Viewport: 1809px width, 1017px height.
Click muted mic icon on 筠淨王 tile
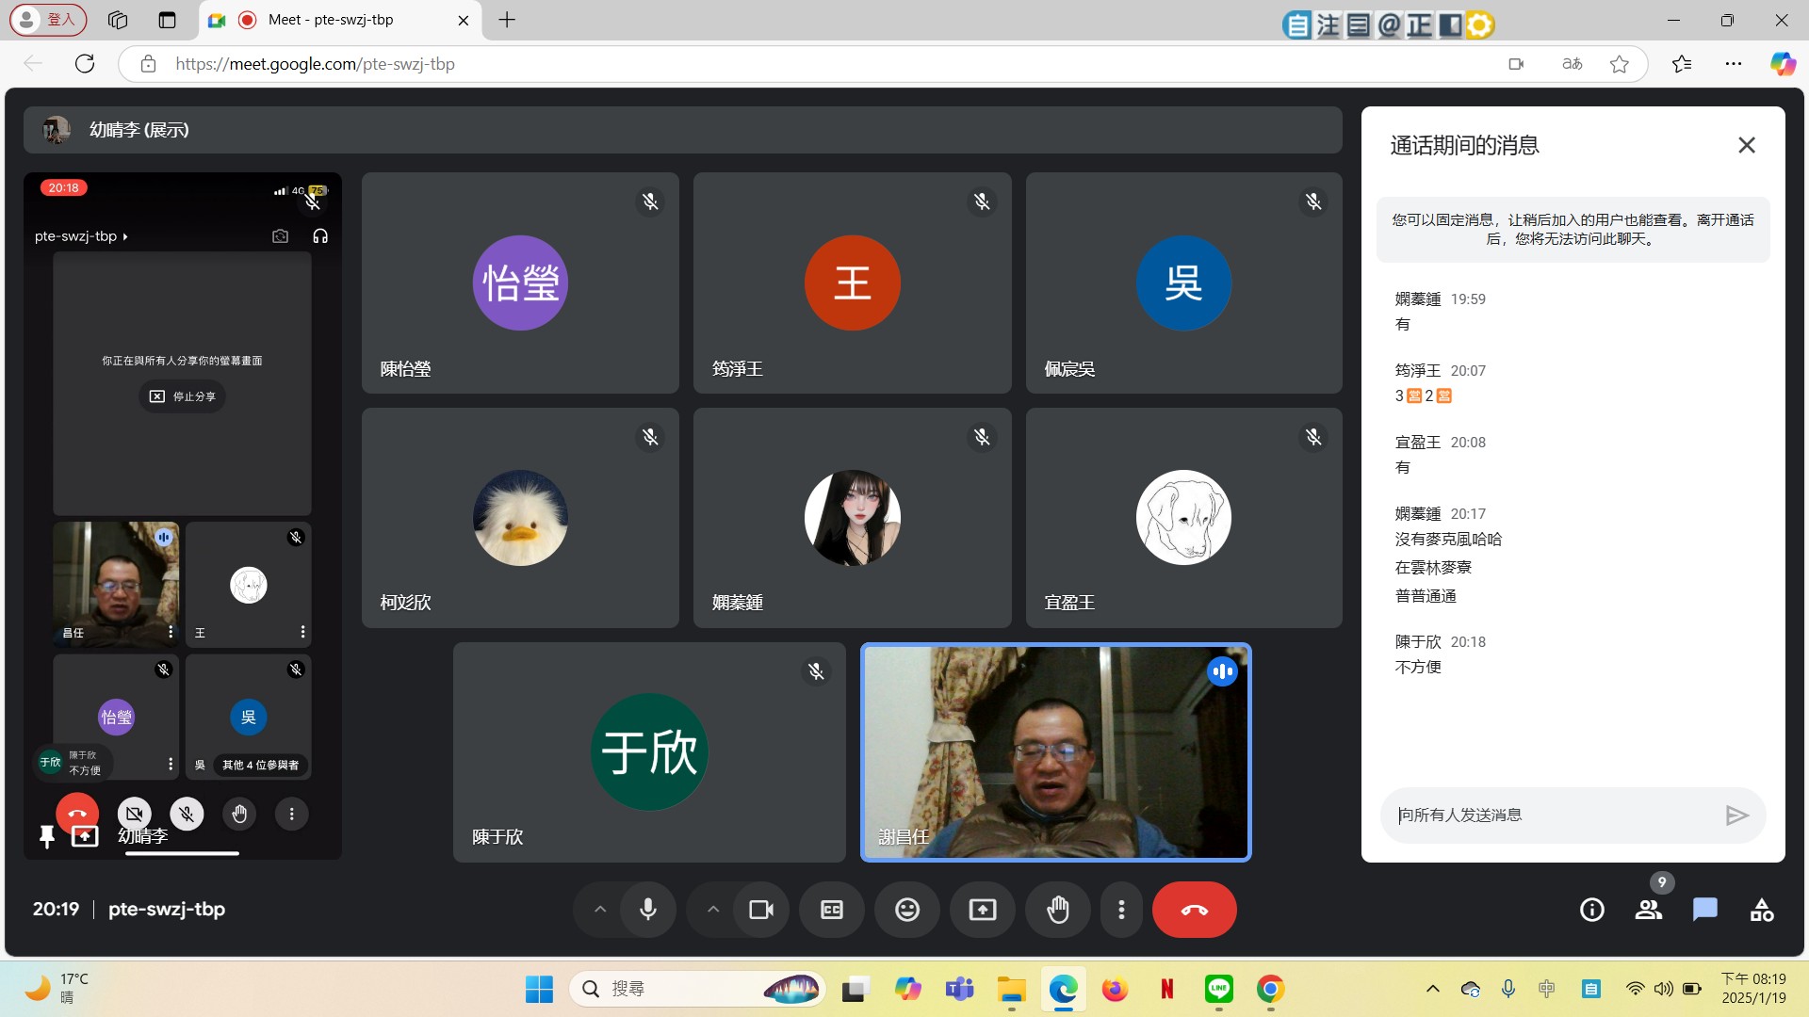pyautogui.click(x=982, y=202)
